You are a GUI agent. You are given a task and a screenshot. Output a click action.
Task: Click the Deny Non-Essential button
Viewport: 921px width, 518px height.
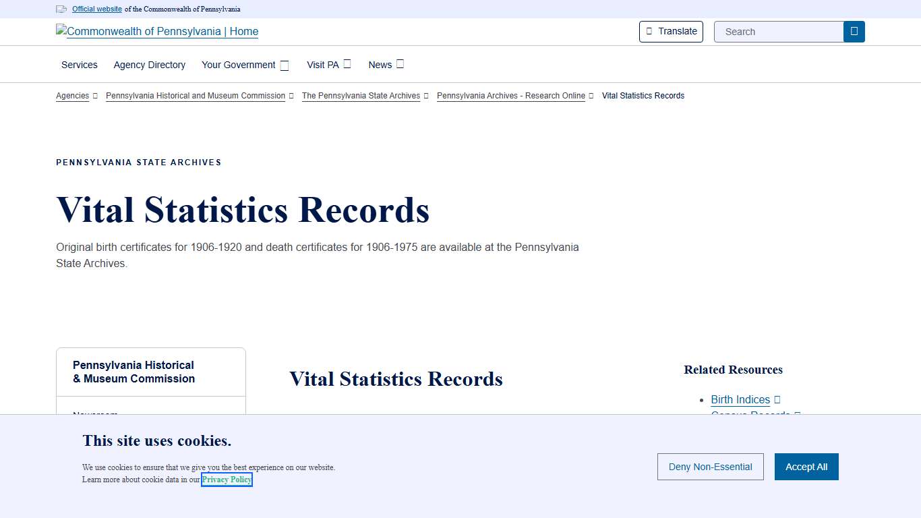710,467
